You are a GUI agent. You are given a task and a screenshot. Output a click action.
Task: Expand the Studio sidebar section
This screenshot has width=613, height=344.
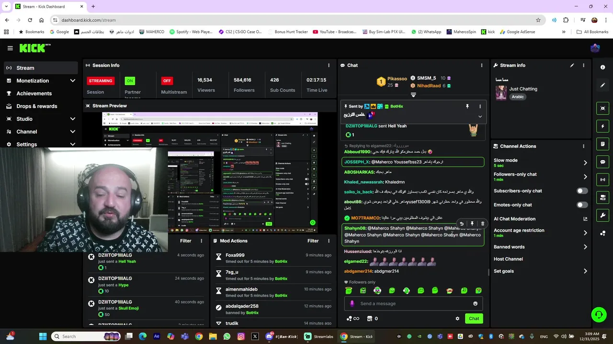tap(73, 119)
